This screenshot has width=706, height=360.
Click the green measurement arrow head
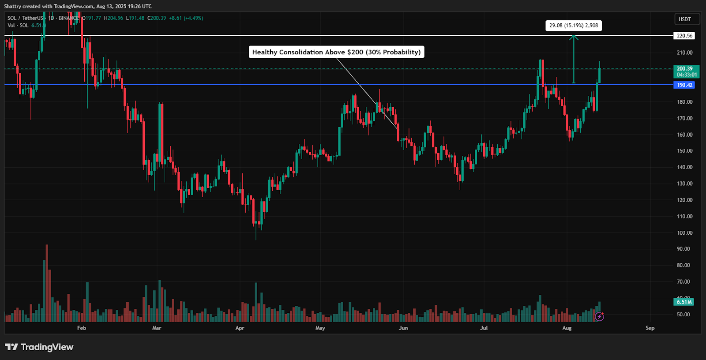tap(573, 37)
